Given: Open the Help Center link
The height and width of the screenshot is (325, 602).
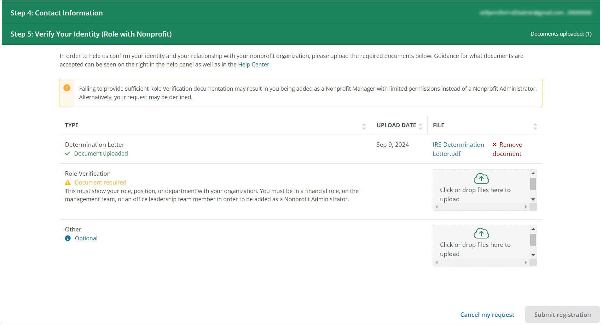Looking at the screenshot, I should click(253, 65).
